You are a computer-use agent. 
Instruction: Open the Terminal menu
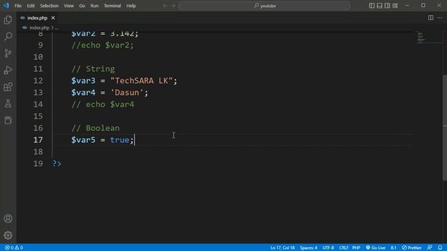tap(112, 6)
